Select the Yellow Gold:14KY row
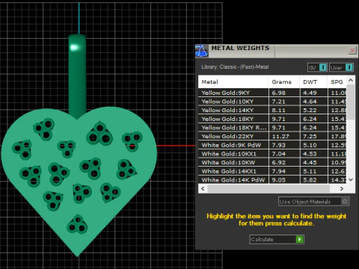359x269 pixels. coord(272,111)
